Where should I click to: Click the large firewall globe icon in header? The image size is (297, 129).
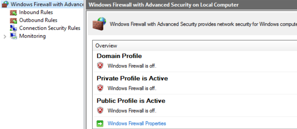coord(99,24)
